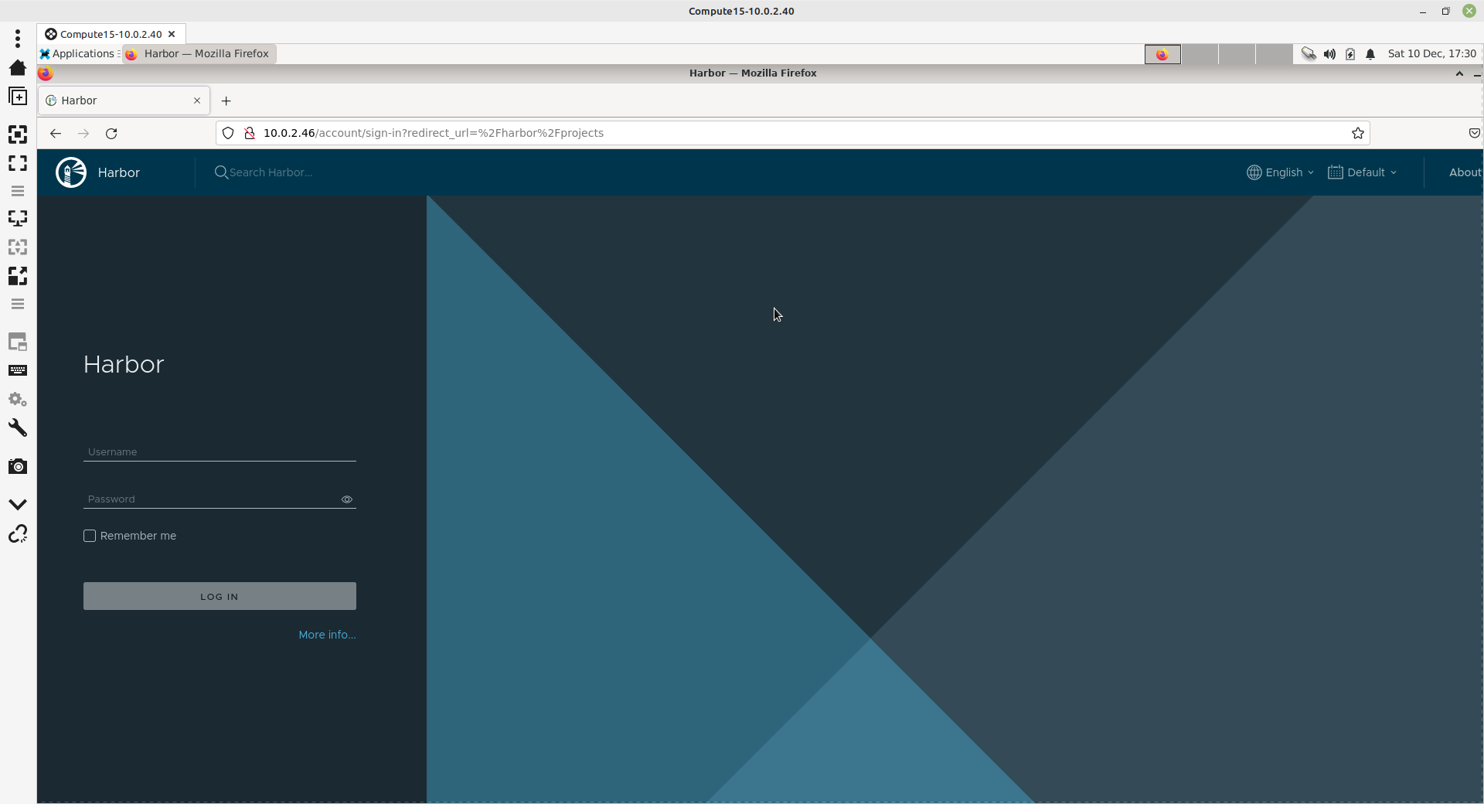Click the volume speaker icon in tray
The height and width of the screenshot is (804, 1484).
[1329, 54]
